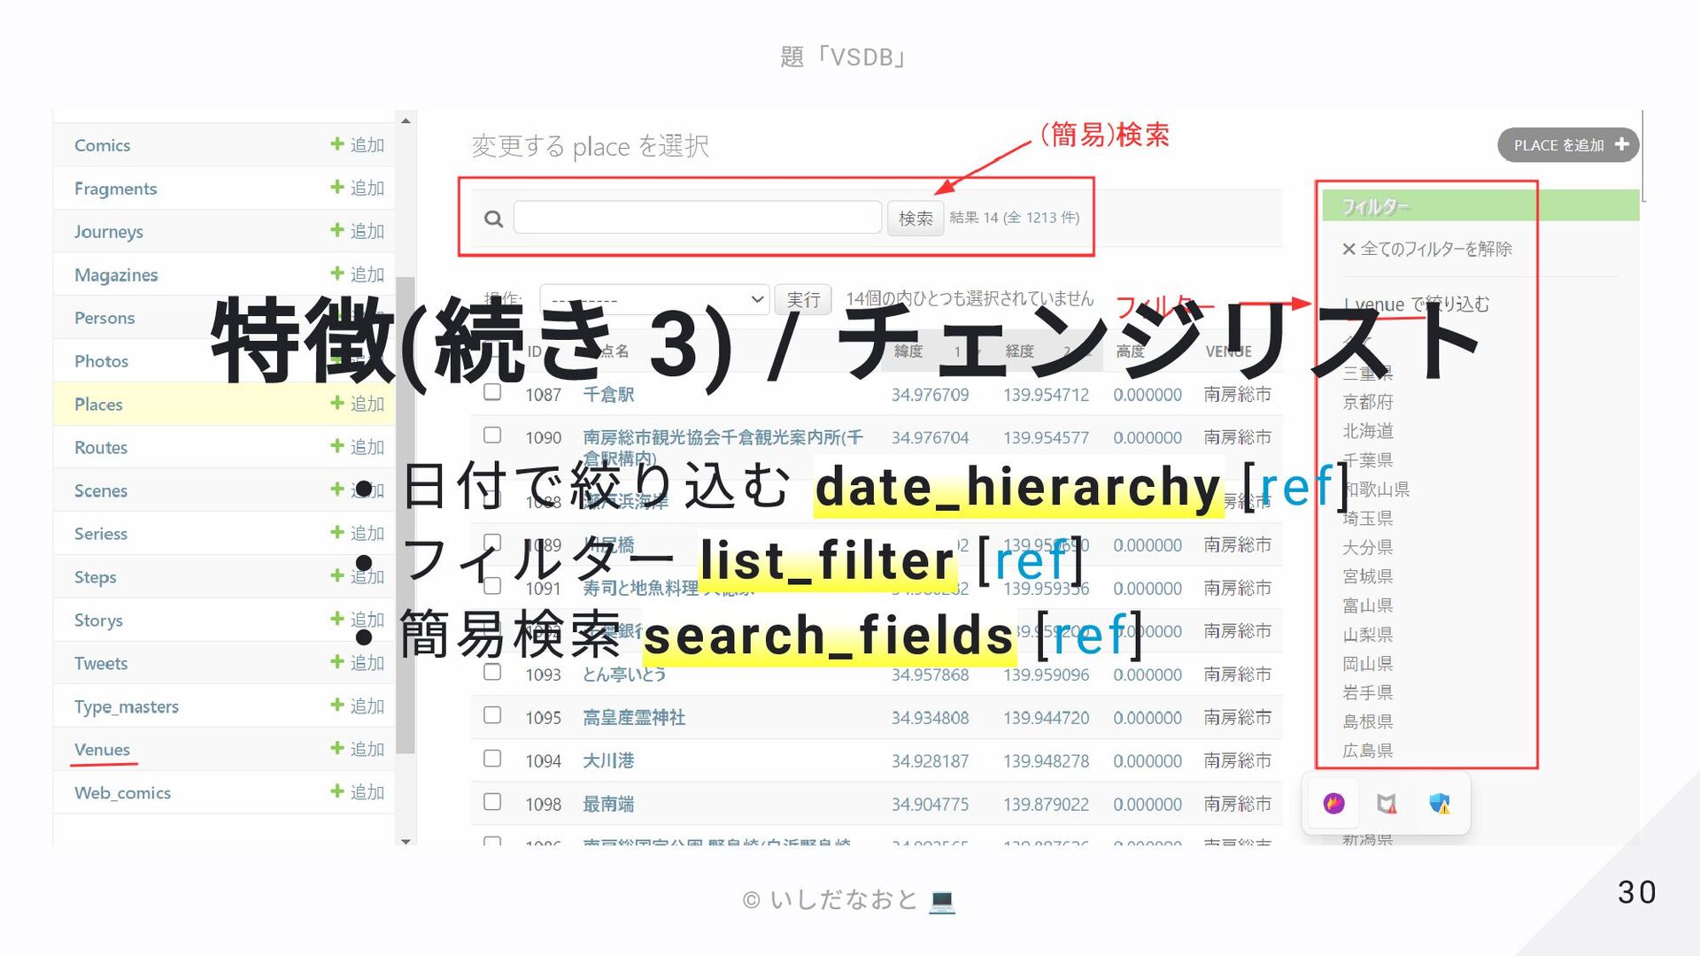The width and height of the screenshot is (1700, 956).
Task: Focus the search text field
Action: [x=698, y=218]
